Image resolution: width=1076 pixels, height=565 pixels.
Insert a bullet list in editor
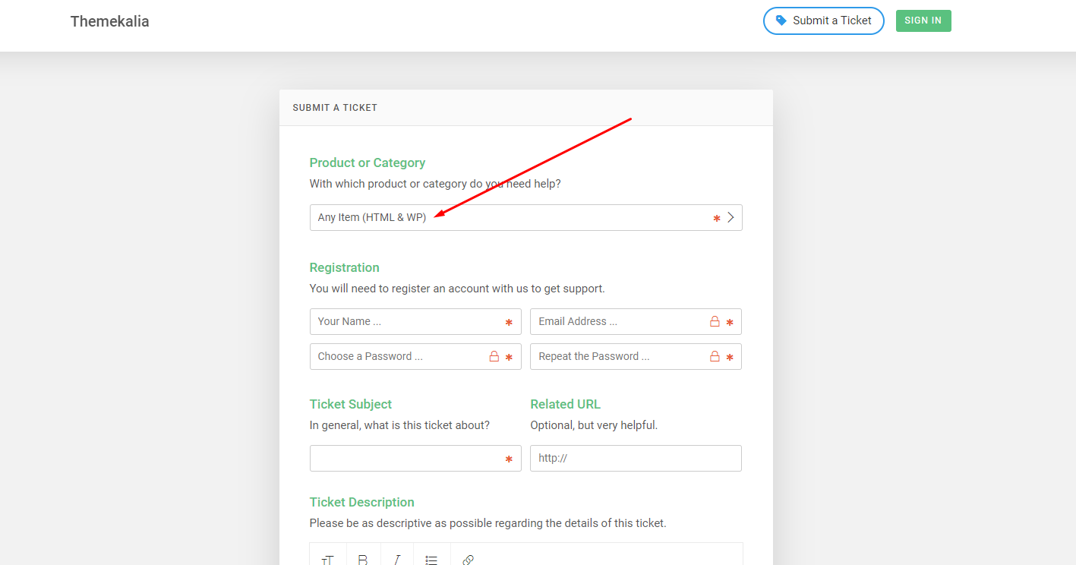coord(431,560)
